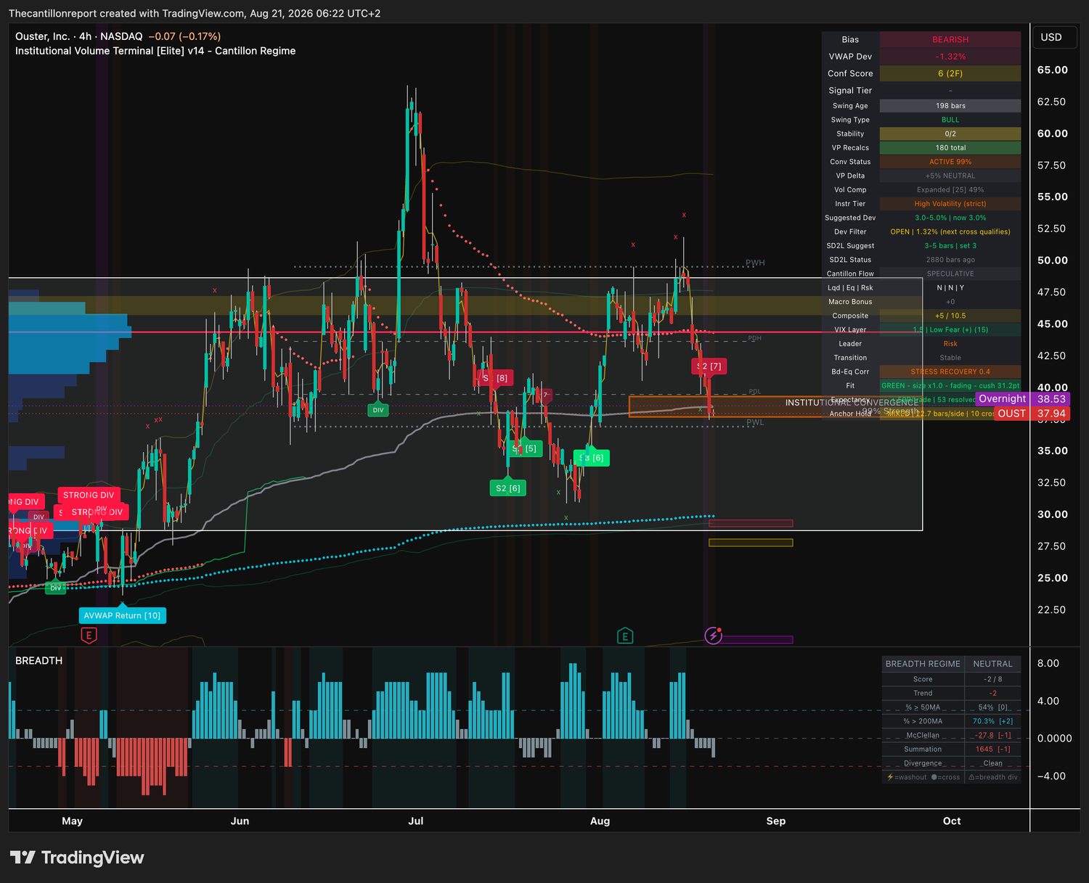Select the red S2 [7] signal label
The height and width of the screenshot is (883, 1089).
(x=709, y=366)
